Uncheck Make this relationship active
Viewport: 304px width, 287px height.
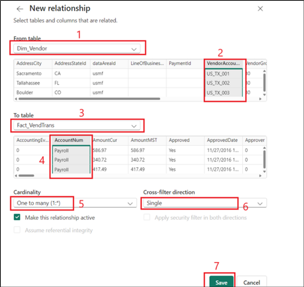[x=17, y=217]
